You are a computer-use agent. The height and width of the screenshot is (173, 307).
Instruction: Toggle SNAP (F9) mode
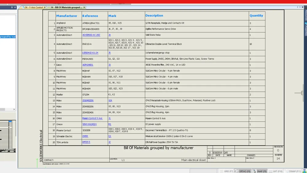[260, 171]
